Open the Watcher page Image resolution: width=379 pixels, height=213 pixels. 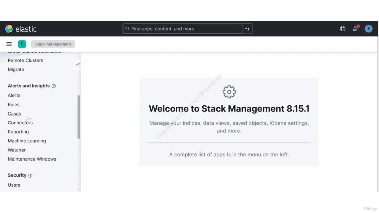[17, 150]
